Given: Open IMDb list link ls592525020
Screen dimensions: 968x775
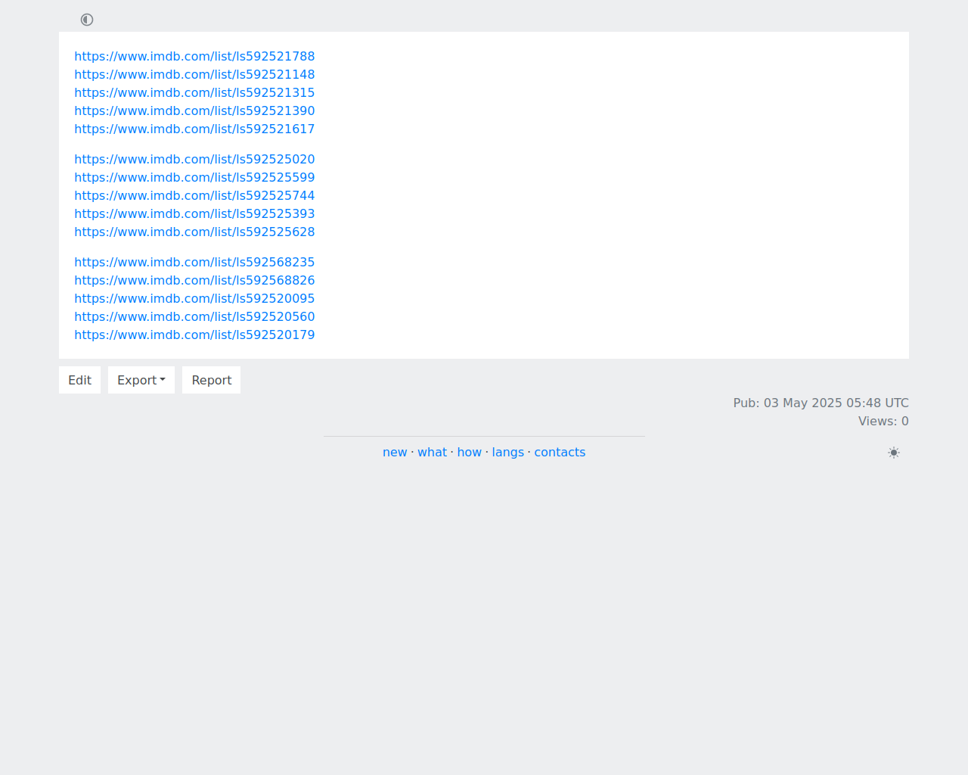Looking at the screenshot, I should coord(194,159).
